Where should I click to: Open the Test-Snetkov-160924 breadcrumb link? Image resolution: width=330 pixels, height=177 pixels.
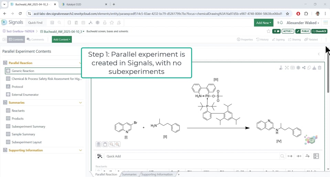[x=20, y=31]
